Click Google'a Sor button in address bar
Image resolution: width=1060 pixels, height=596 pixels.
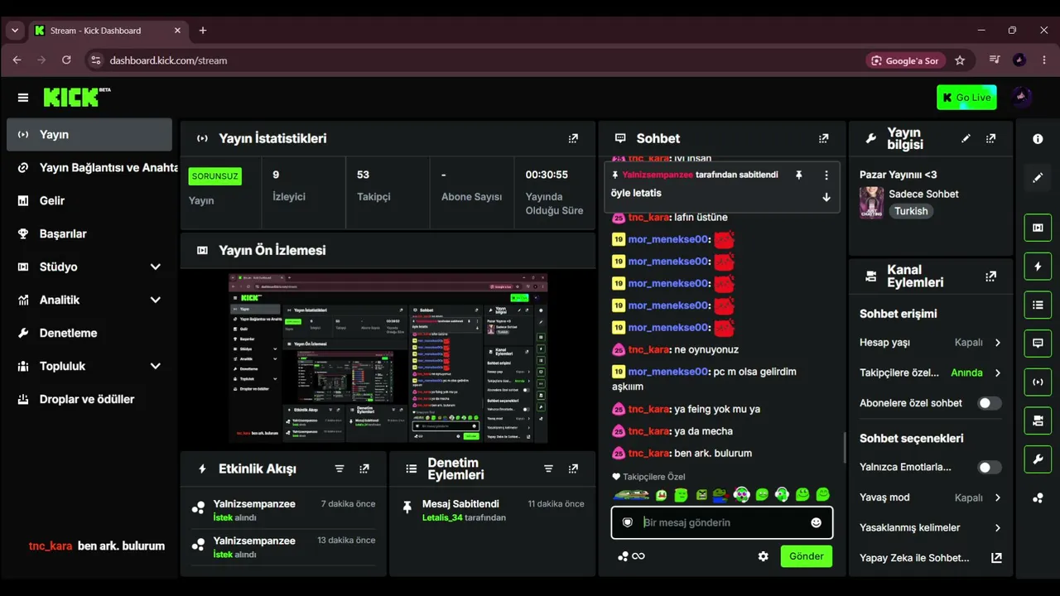pyautogui.click(x=905, y=60)
